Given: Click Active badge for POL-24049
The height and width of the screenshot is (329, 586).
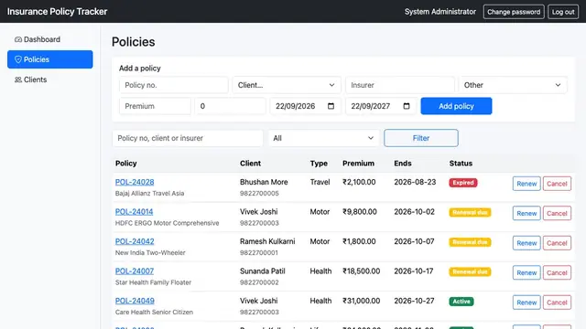Looking at the screenshot, I should (461, 302).
